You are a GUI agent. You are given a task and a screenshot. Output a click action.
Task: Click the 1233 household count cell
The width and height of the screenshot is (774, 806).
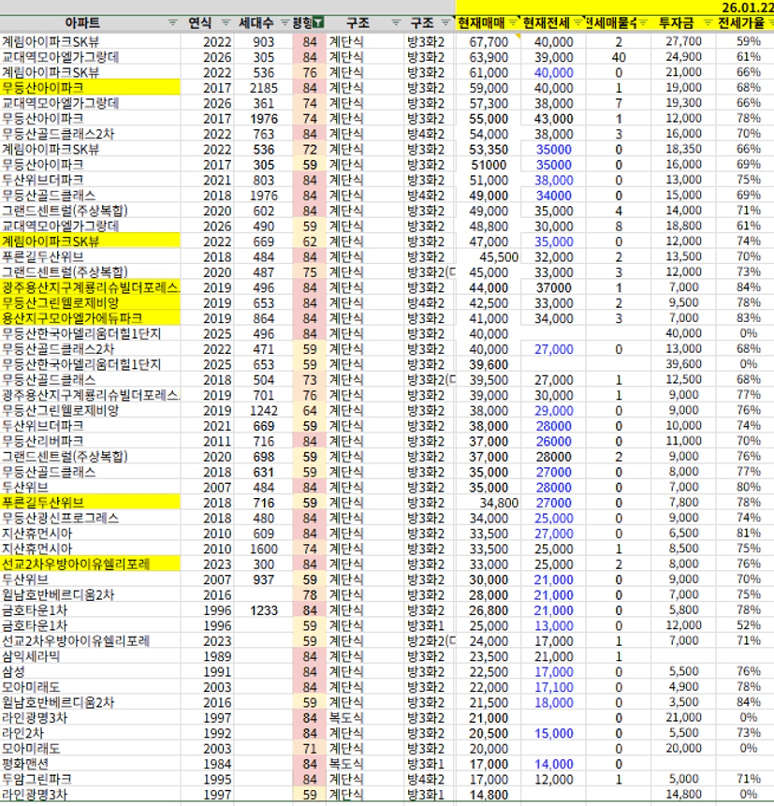[x=264, y=610]
